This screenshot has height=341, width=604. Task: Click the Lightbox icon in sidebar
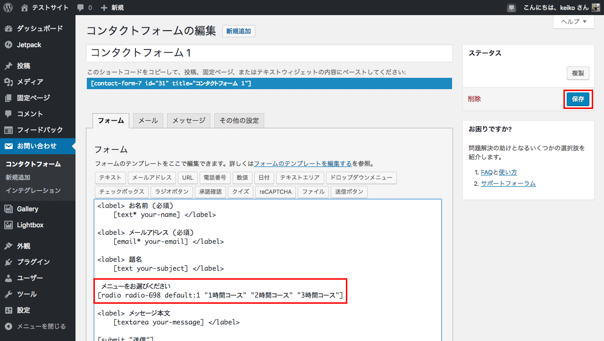click(x=8, y=225)
